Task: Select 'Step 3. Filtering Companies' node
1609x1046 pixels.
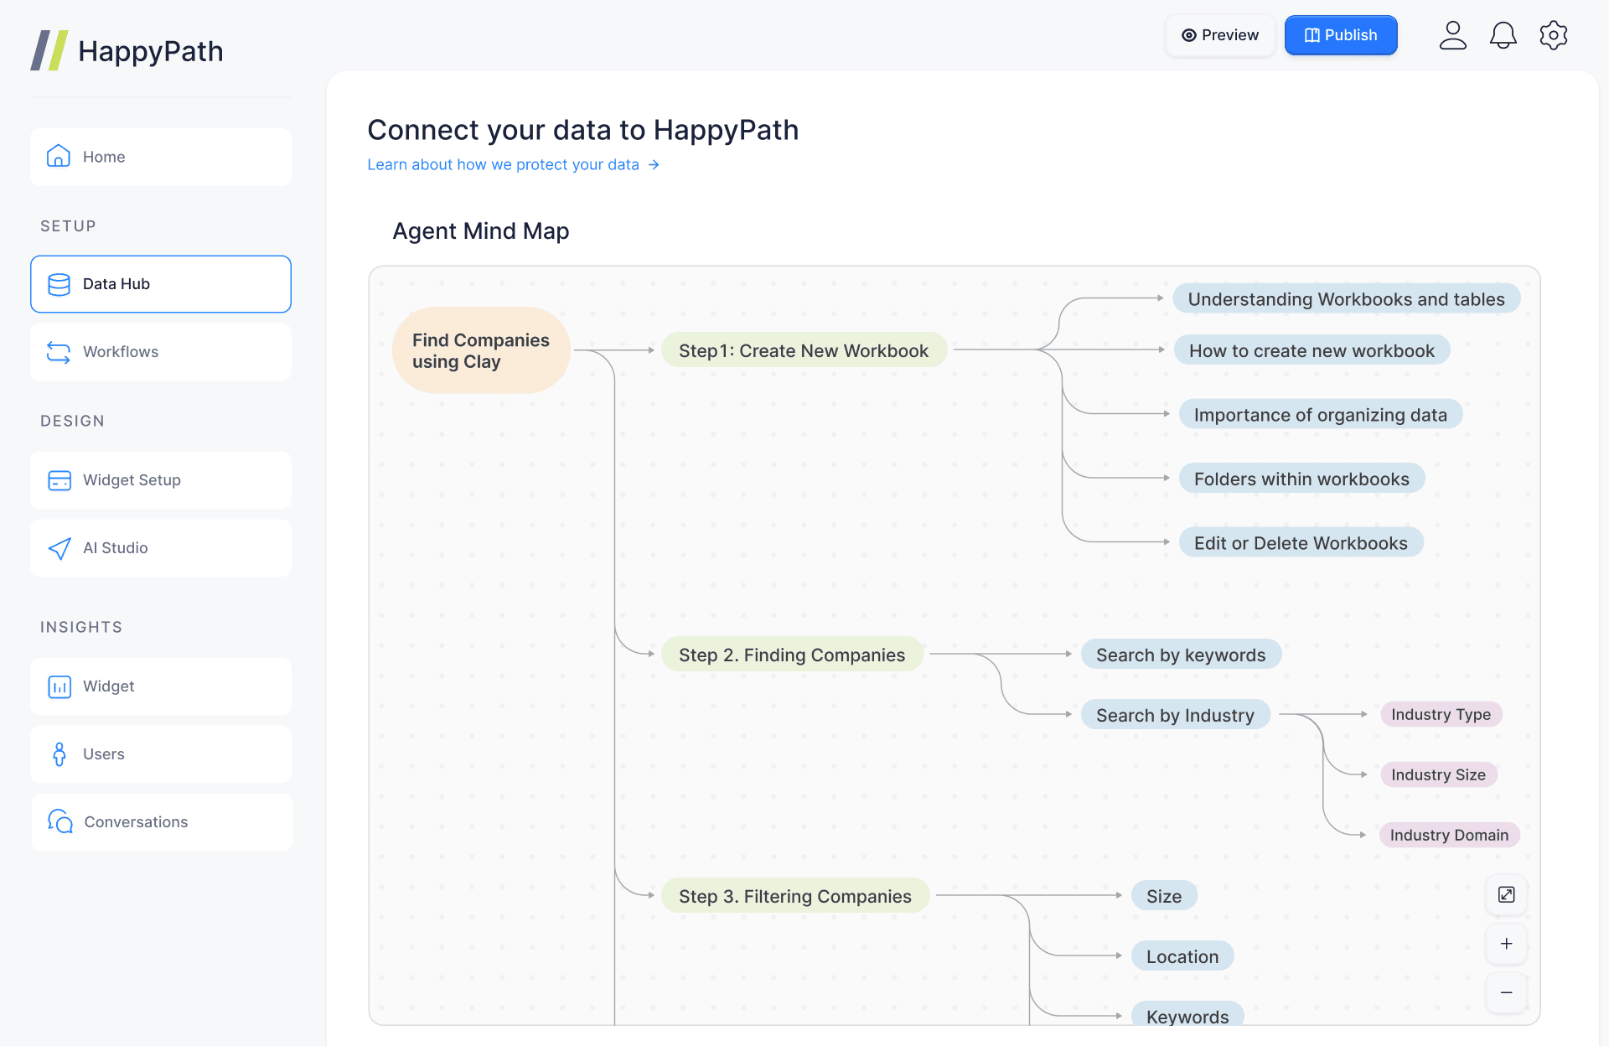Action: 795,896
